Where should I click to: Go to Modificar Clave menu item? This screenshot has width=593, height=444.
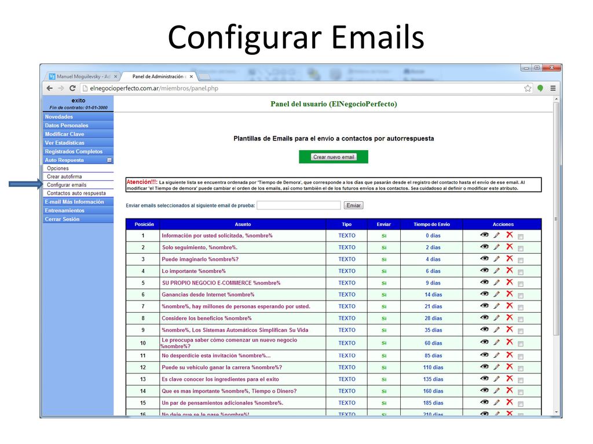click(x=78, y=134)
